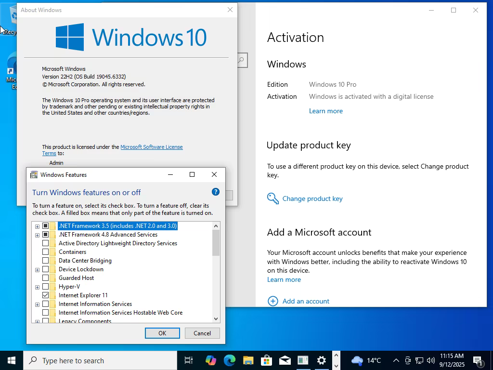Open Microsoft Edge from the taskbar

click(x=230, y=360)
